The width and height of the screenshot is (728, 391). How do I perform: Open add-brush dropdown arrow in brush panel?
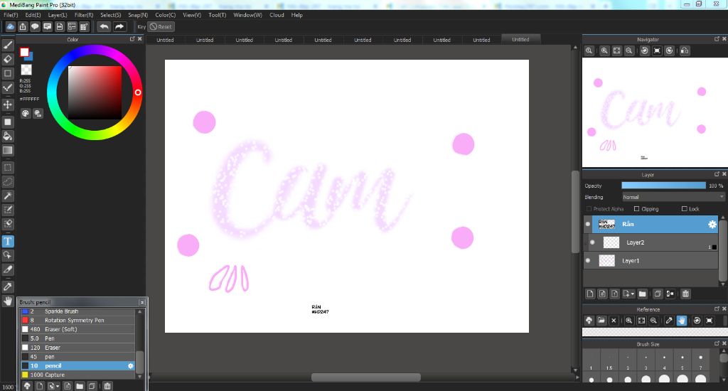click(58, 386)
